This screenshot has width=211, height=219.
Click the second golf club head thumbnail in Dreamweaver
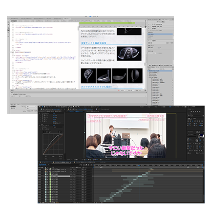pos(104,76)
